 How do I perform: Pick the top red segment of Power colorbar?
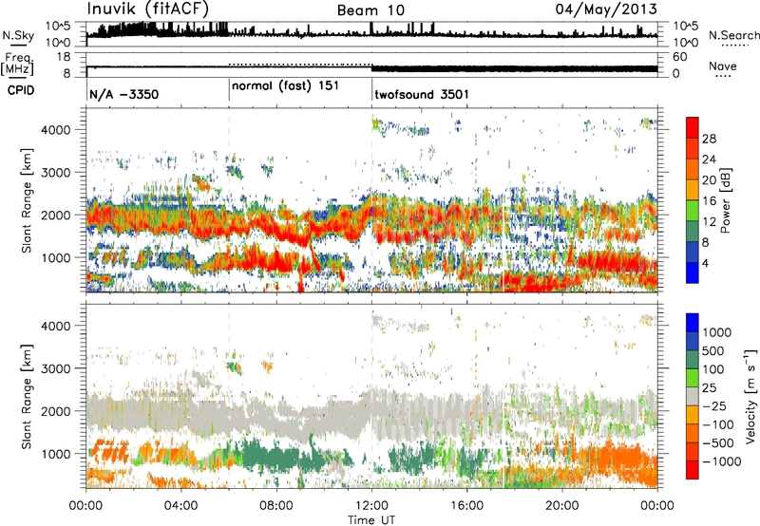coord(693,128)
